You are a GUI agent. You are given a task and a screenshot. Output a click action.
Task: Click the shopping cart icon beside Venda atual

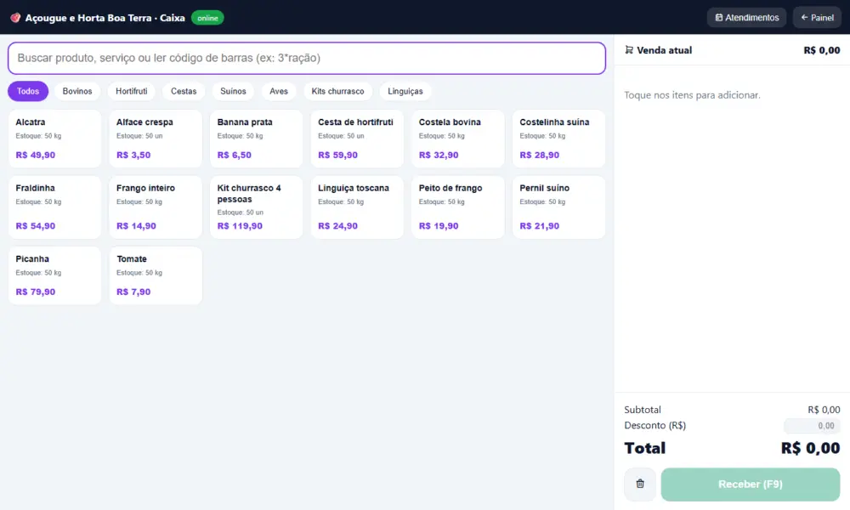[629, 50]
